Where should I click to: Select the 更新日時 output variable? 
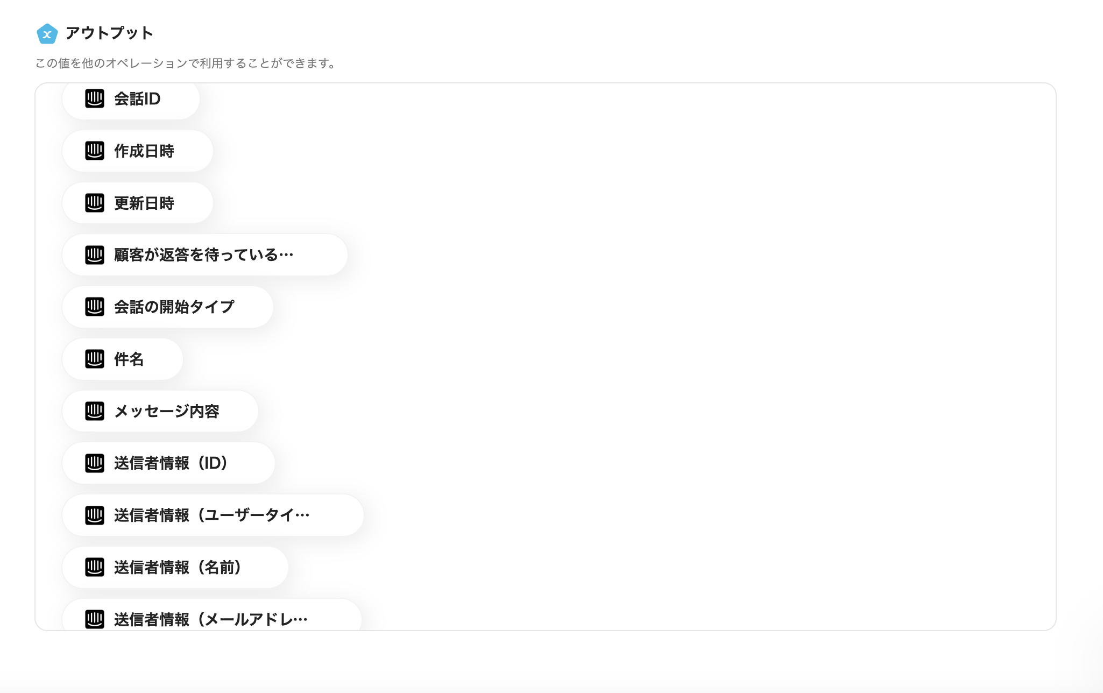(137, 203)
